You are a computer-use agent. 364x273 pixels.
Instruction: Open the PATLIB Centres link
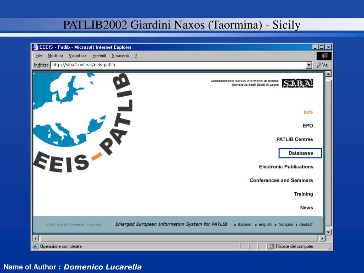[x=295, y=139]
